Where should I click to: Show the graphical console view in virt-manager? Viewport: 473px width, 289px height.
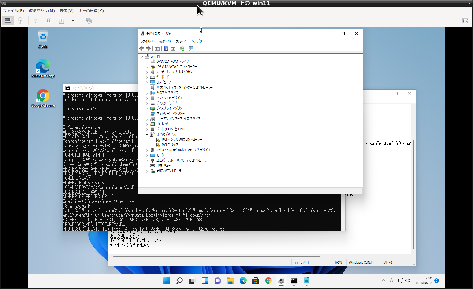pyautogui.click(x=8, y=21)
